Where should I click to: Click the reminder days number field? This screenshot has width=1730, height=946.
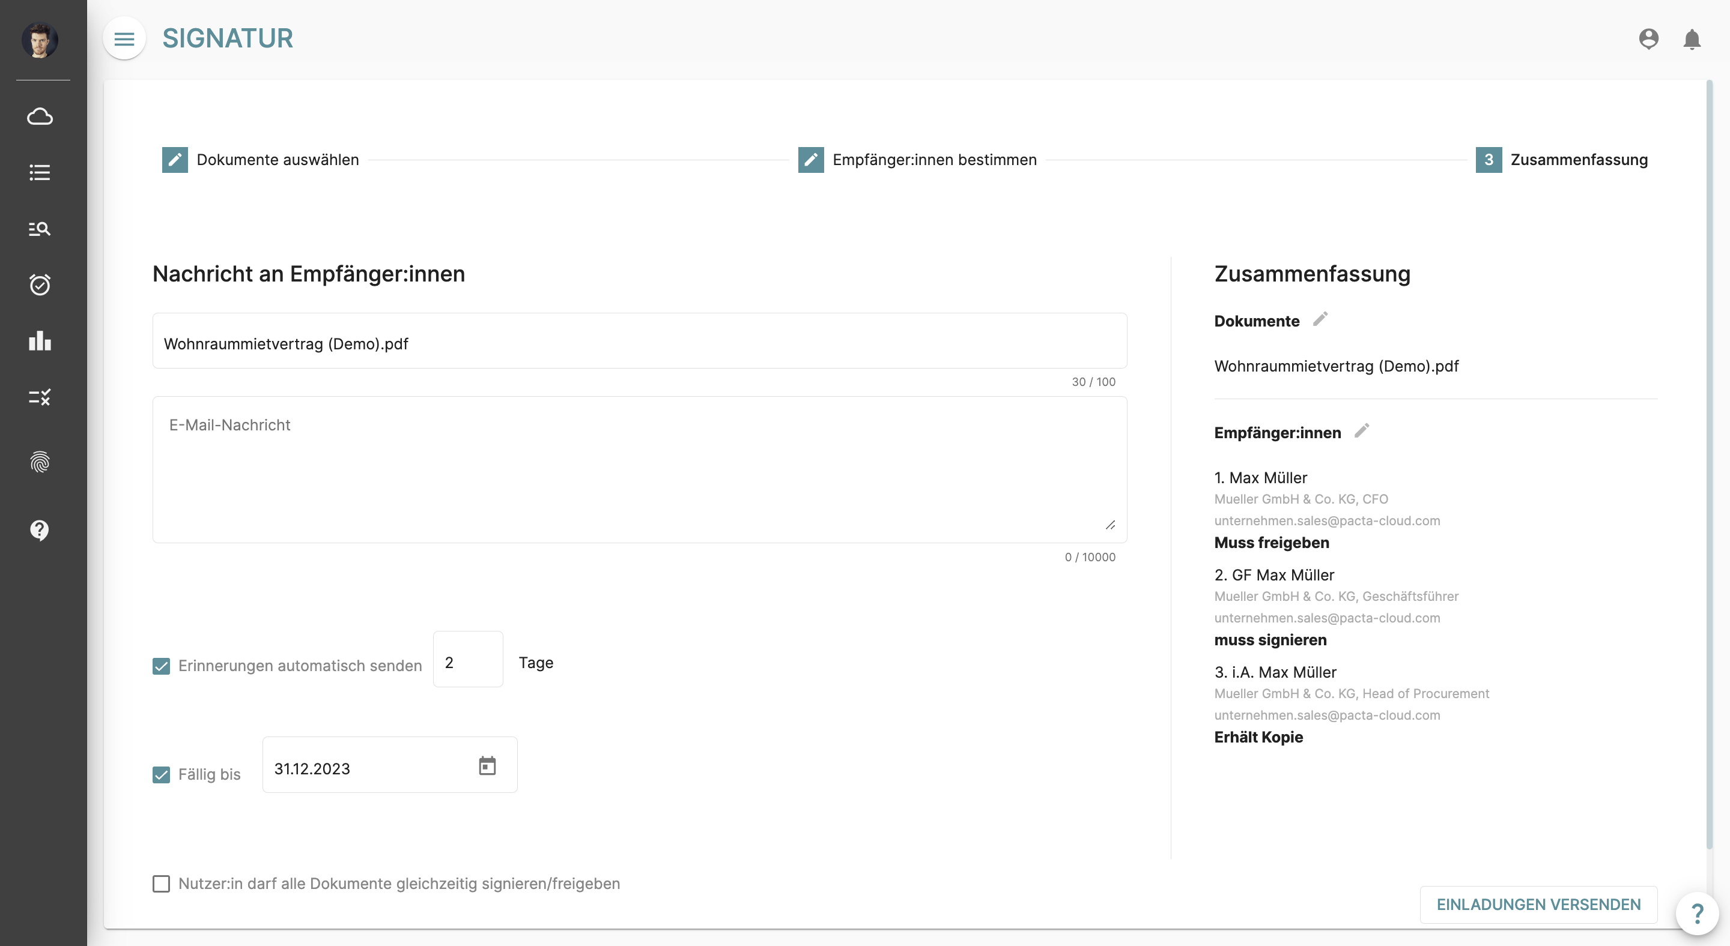pyautogui.click(x=468, y=659)
